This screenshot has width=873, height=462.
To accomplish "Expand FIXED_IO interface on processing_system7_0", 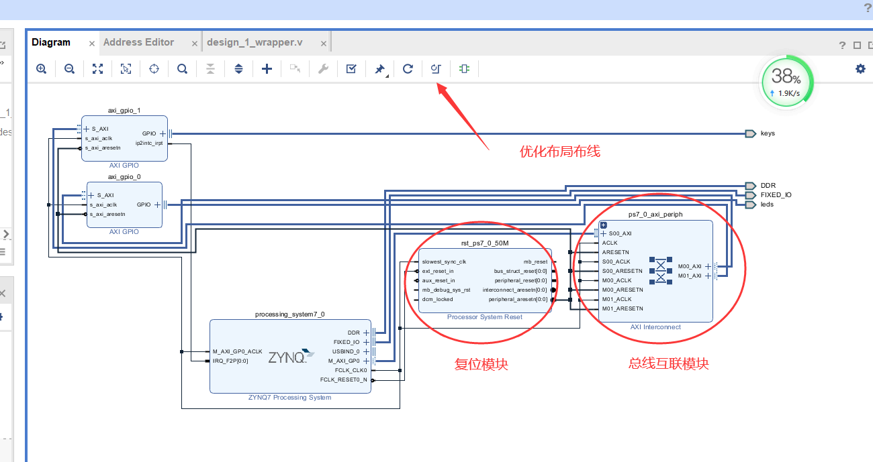I will click(x=366, y=342).
